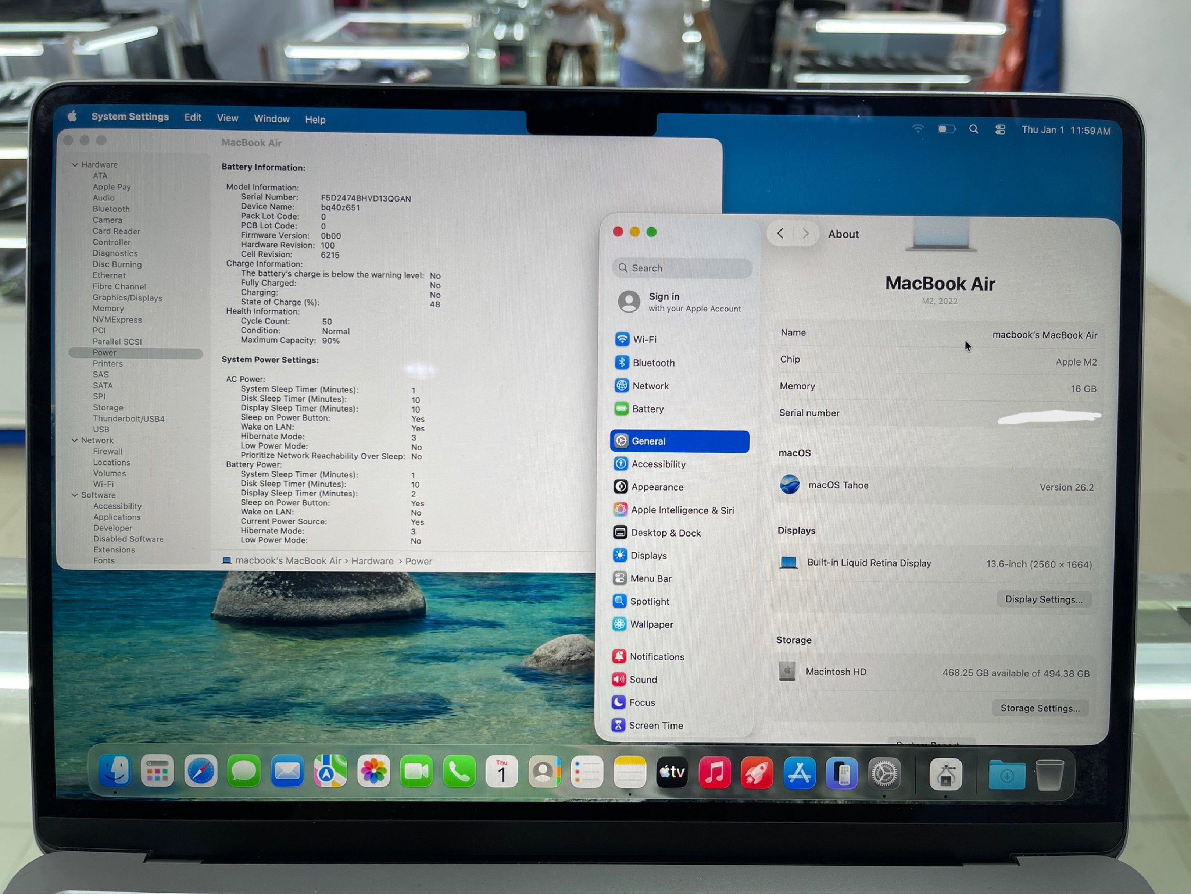Open the Edit menu
This screenshot has width=1191, height=894.
(x=193, y=117)
